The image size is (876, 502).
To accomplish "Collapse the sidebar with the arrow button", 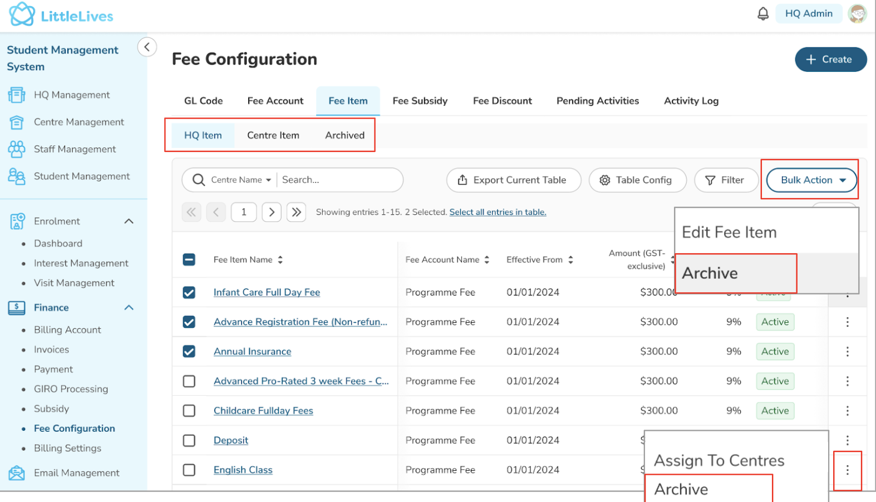I will click(147, 47).
